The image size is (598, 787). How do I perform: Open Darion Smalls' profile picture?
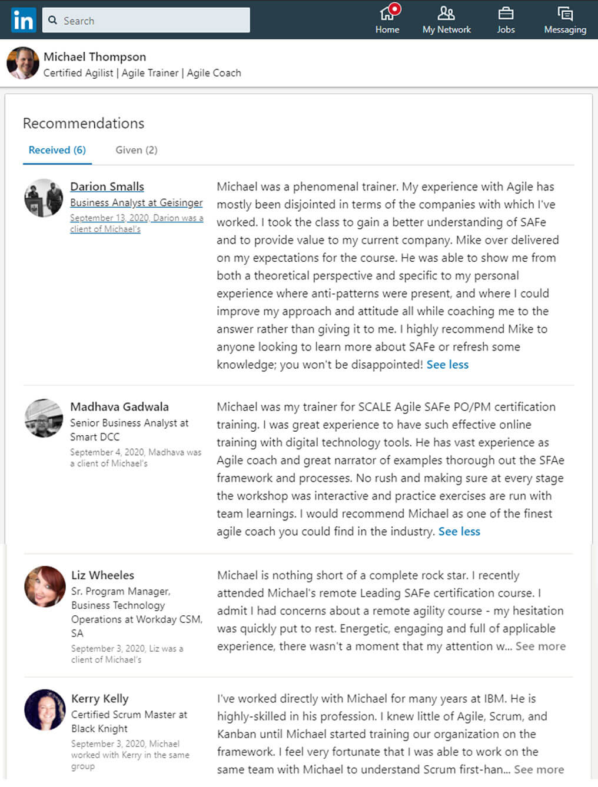[x=44, y=198]
